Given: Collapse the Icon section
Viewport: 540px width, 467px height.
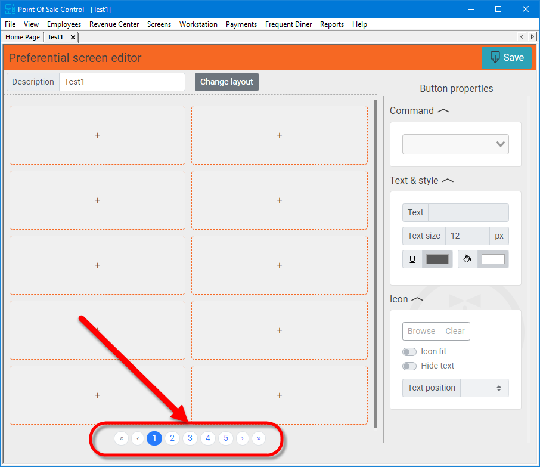Looking at the screenshot, I should coord(417,299).
